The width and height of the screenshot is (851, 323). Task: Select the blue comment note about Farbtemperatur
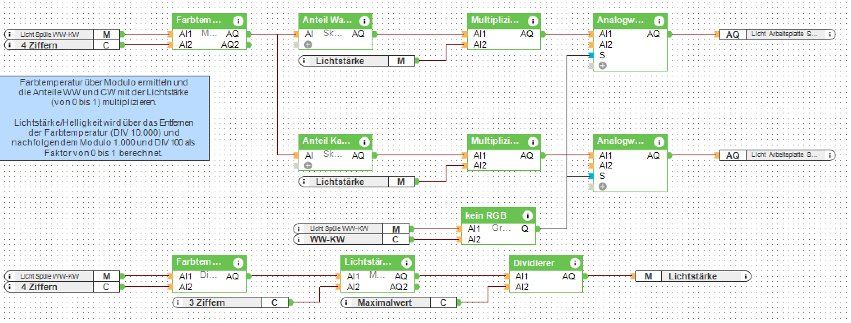pos(104,118)
